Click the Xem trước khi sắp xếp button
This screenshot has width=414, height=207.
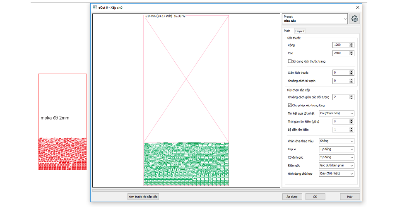coord(143,197)
